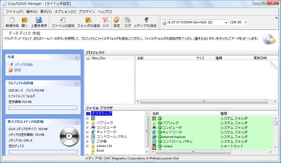Click the CopyToDVD title bar app icon
Screen dimensions: 281x163
pyautogui.click(x=4, y=4)
